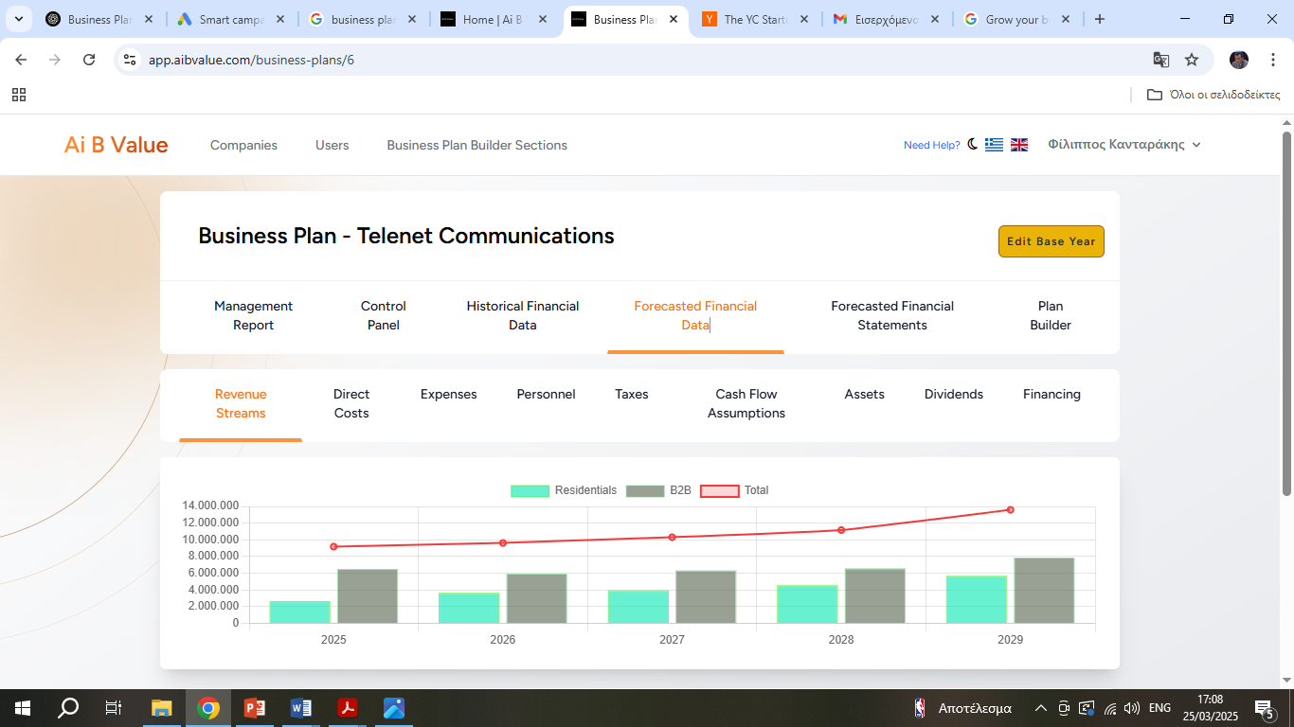Open the Chrome apps grid icon

pyautogui.click(x=19, y=95)
